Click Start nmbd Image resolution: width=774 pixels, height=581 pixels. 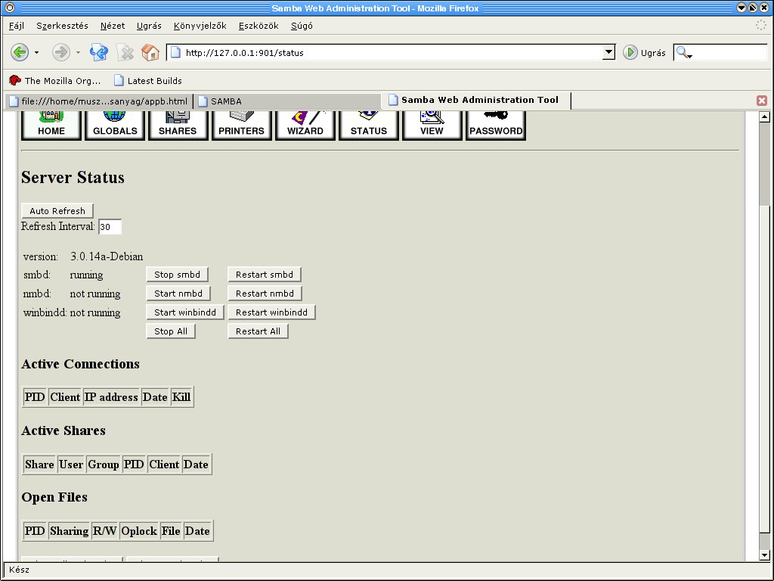pyautogui.click(x=178, y=294)
